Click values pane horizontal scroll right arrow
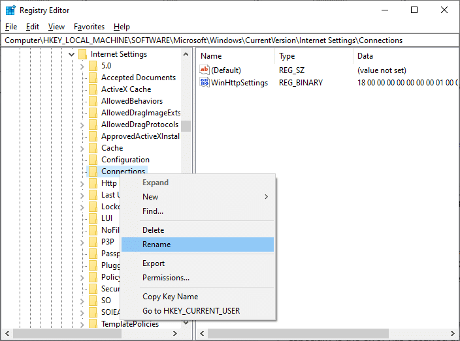The width and height of the screenshot is (460, 341). pyautogui.click(x=453, y=333)
